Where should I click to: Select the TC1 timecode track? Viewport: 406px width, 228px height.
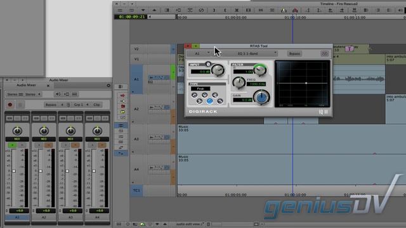click(136, 191)
